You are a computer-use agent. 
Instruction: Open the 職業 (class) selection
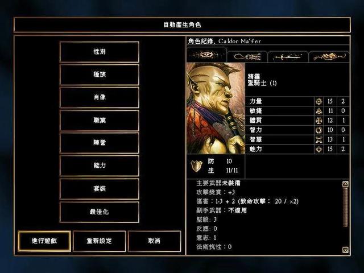pyautogui.click(x=100, y=120)
